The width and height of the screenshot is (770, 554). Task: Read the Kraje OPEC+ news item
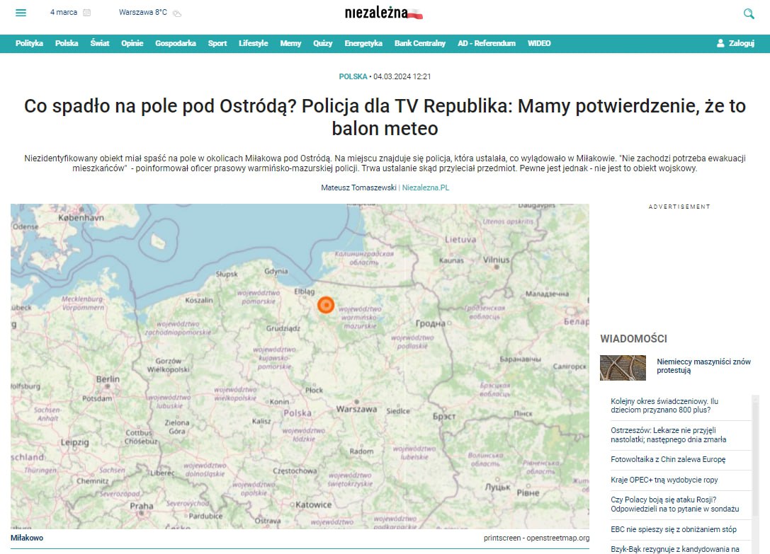tap(664, 480)
